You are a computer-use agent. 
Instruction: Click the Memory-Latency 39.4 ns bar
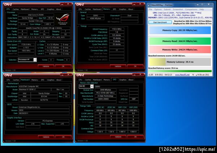(x=180, y=62)
